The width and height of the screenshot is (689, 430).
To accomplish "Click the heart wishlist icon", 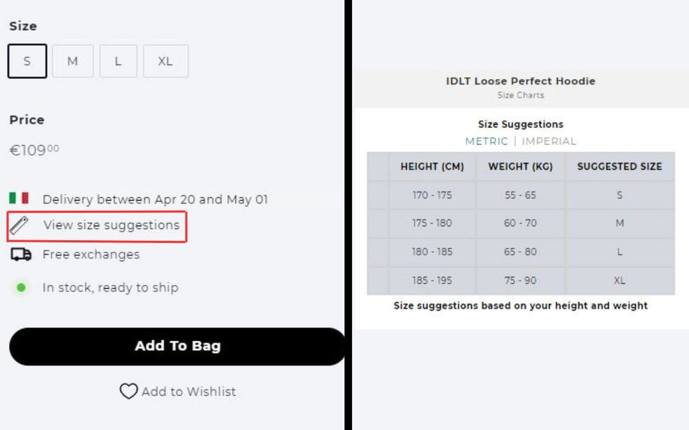I will pyautogui.click(x=128, y=391).
